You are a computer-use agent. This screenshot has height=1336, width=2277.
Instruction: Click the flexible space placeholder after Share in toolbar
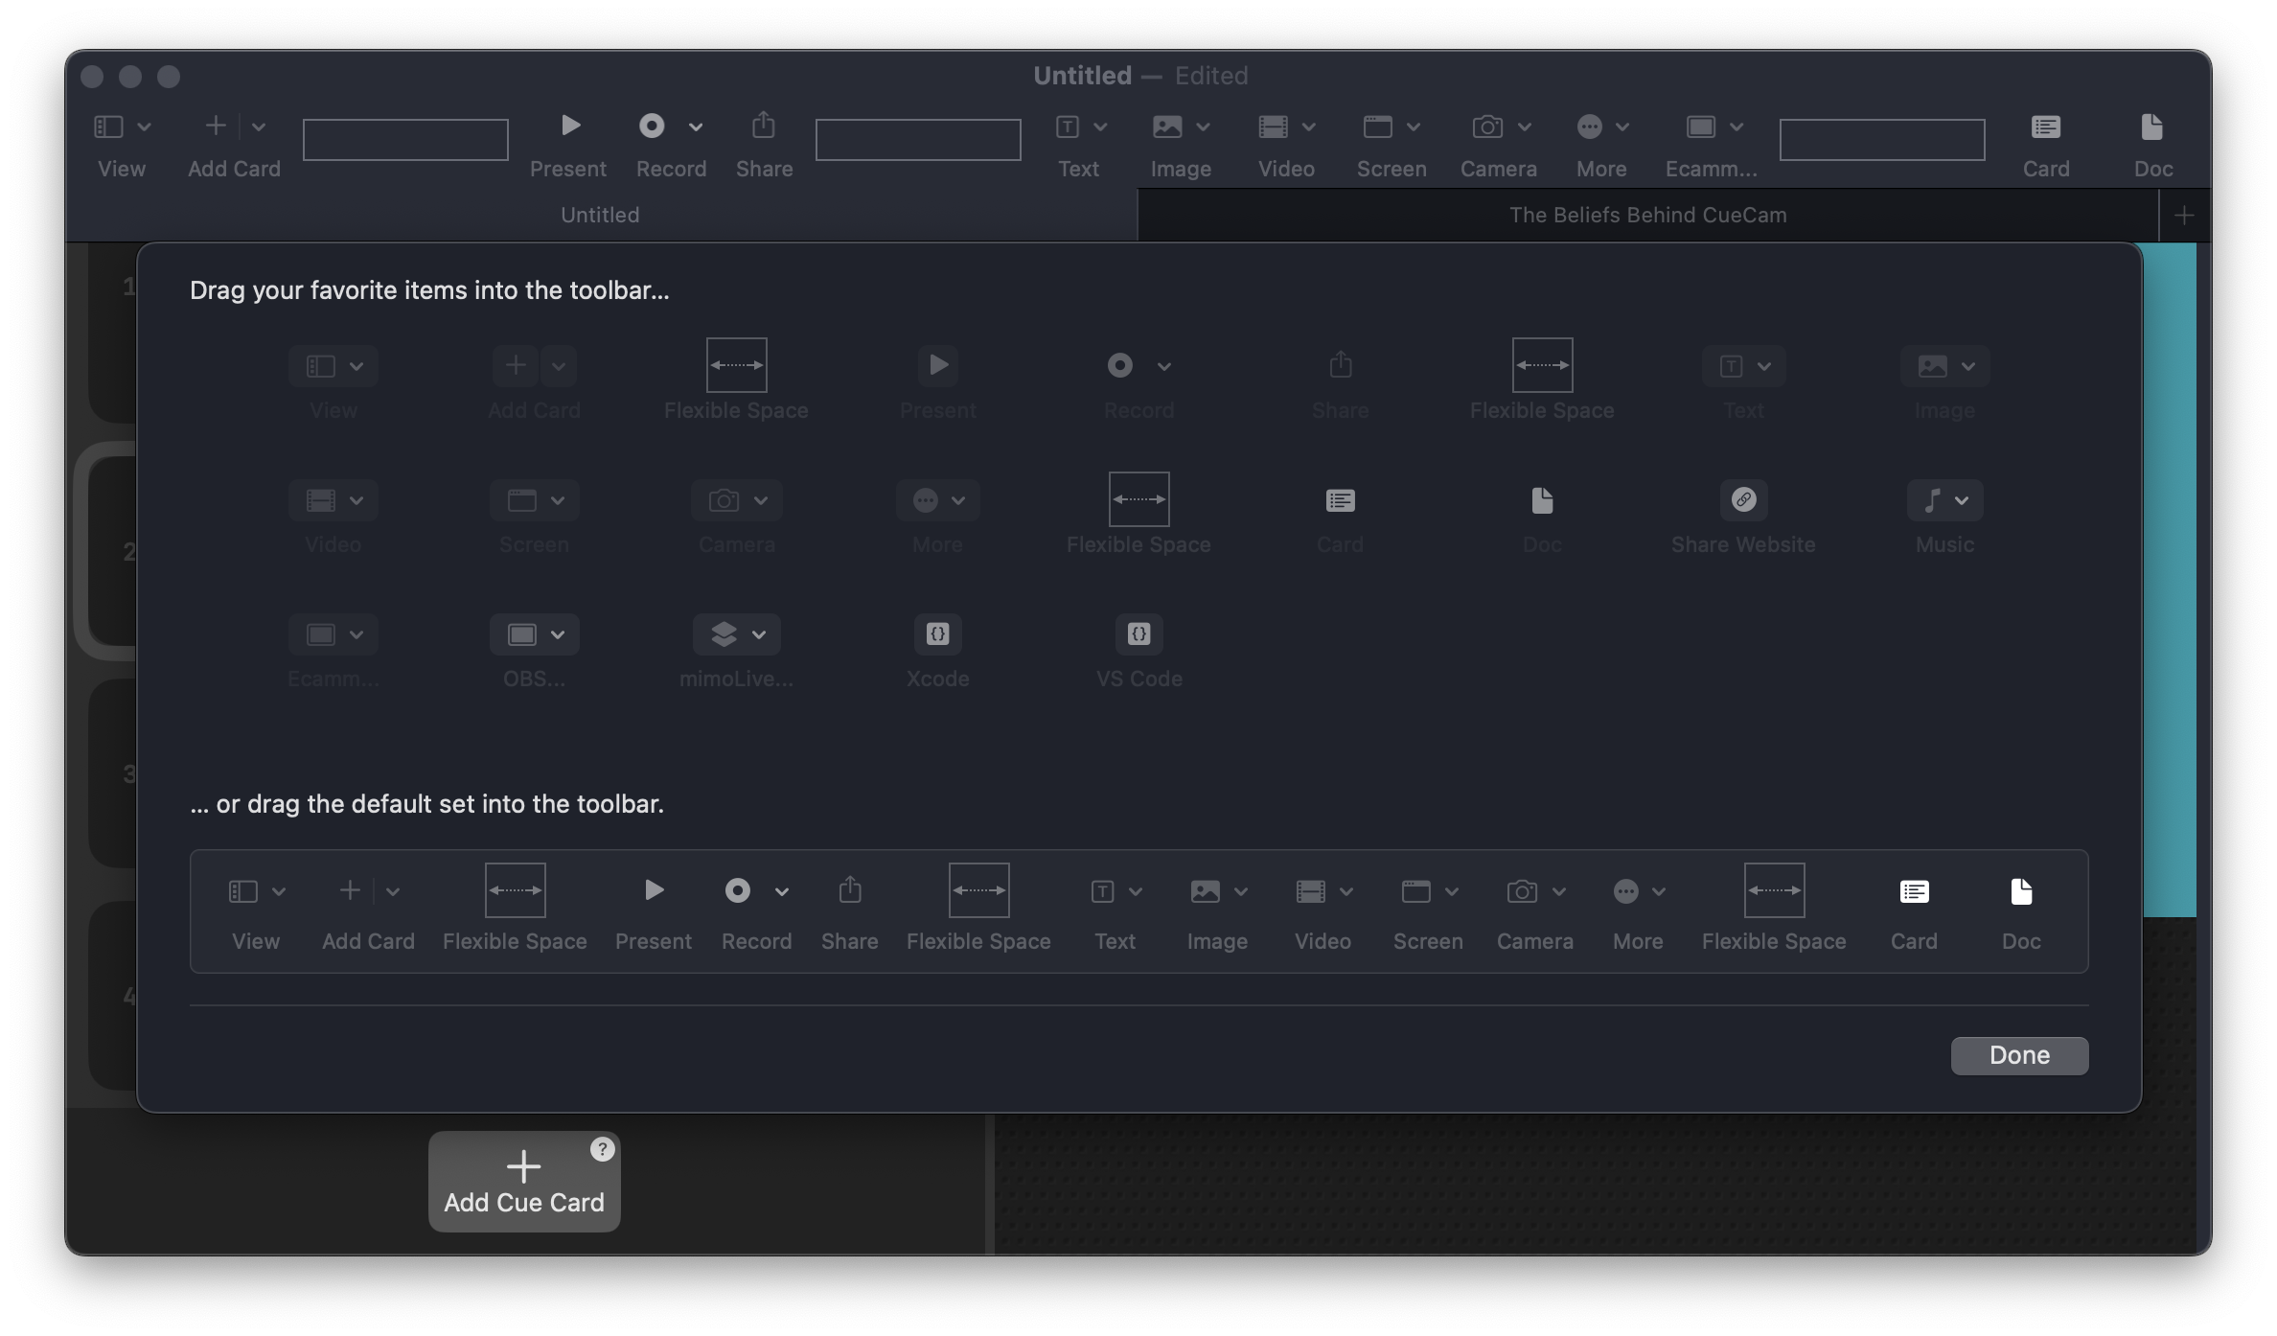pos(918,140)
